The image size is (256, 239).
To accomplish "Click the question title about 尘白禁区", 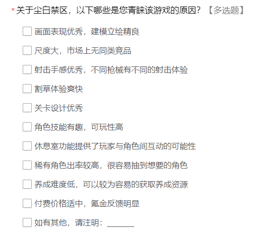I will (x=108, y=11).
